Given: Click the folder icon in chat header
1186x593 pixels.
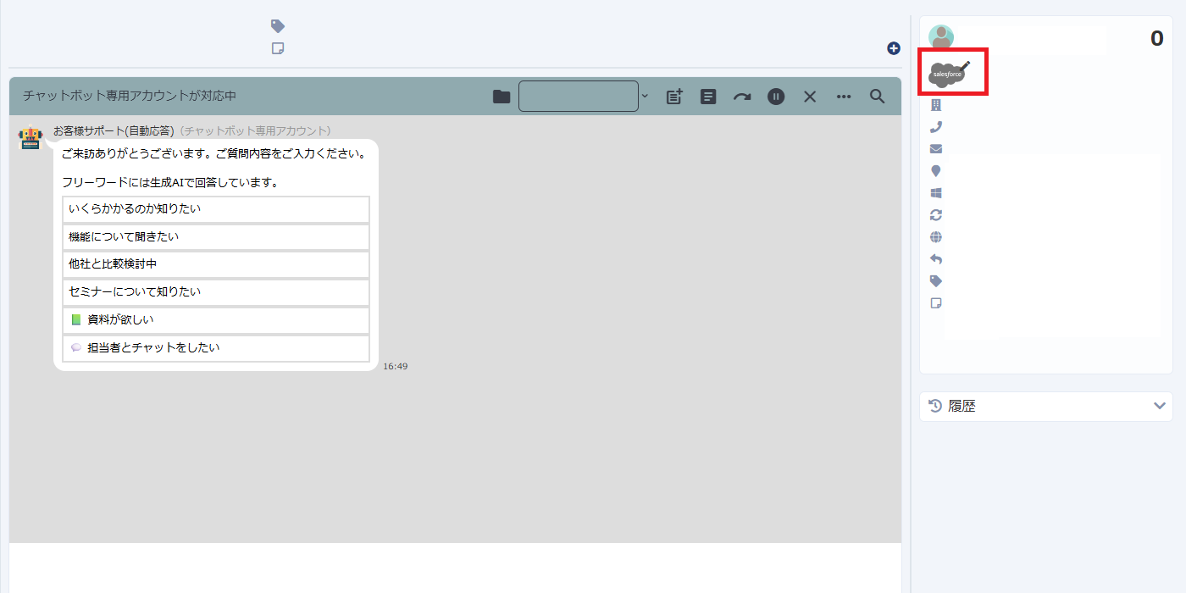Looking at the screenshot, I should [502, 97].
